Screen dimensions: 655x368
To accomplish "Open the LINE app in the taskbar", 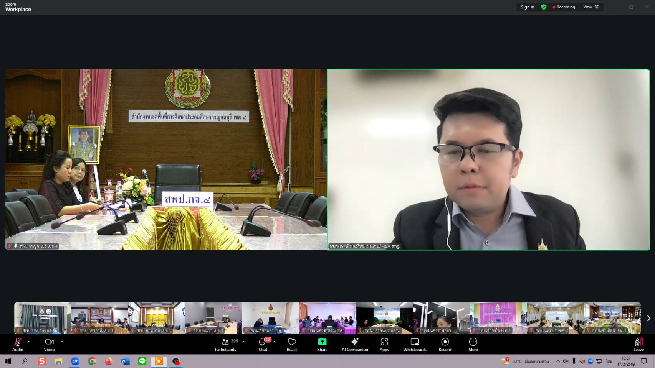I will coord(142,361).
